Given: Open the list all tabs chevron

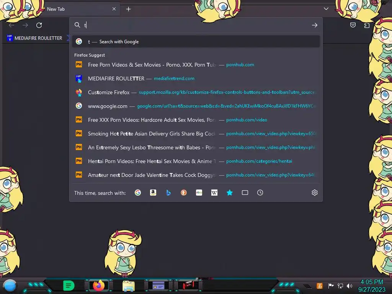Looking at the screenshot, I should tap(326, 9).
